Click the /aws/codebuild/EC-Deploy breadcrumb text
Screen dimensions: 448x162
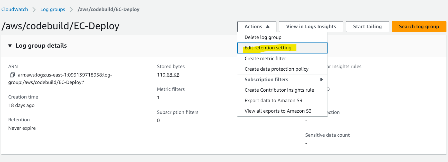pos(108,9)
